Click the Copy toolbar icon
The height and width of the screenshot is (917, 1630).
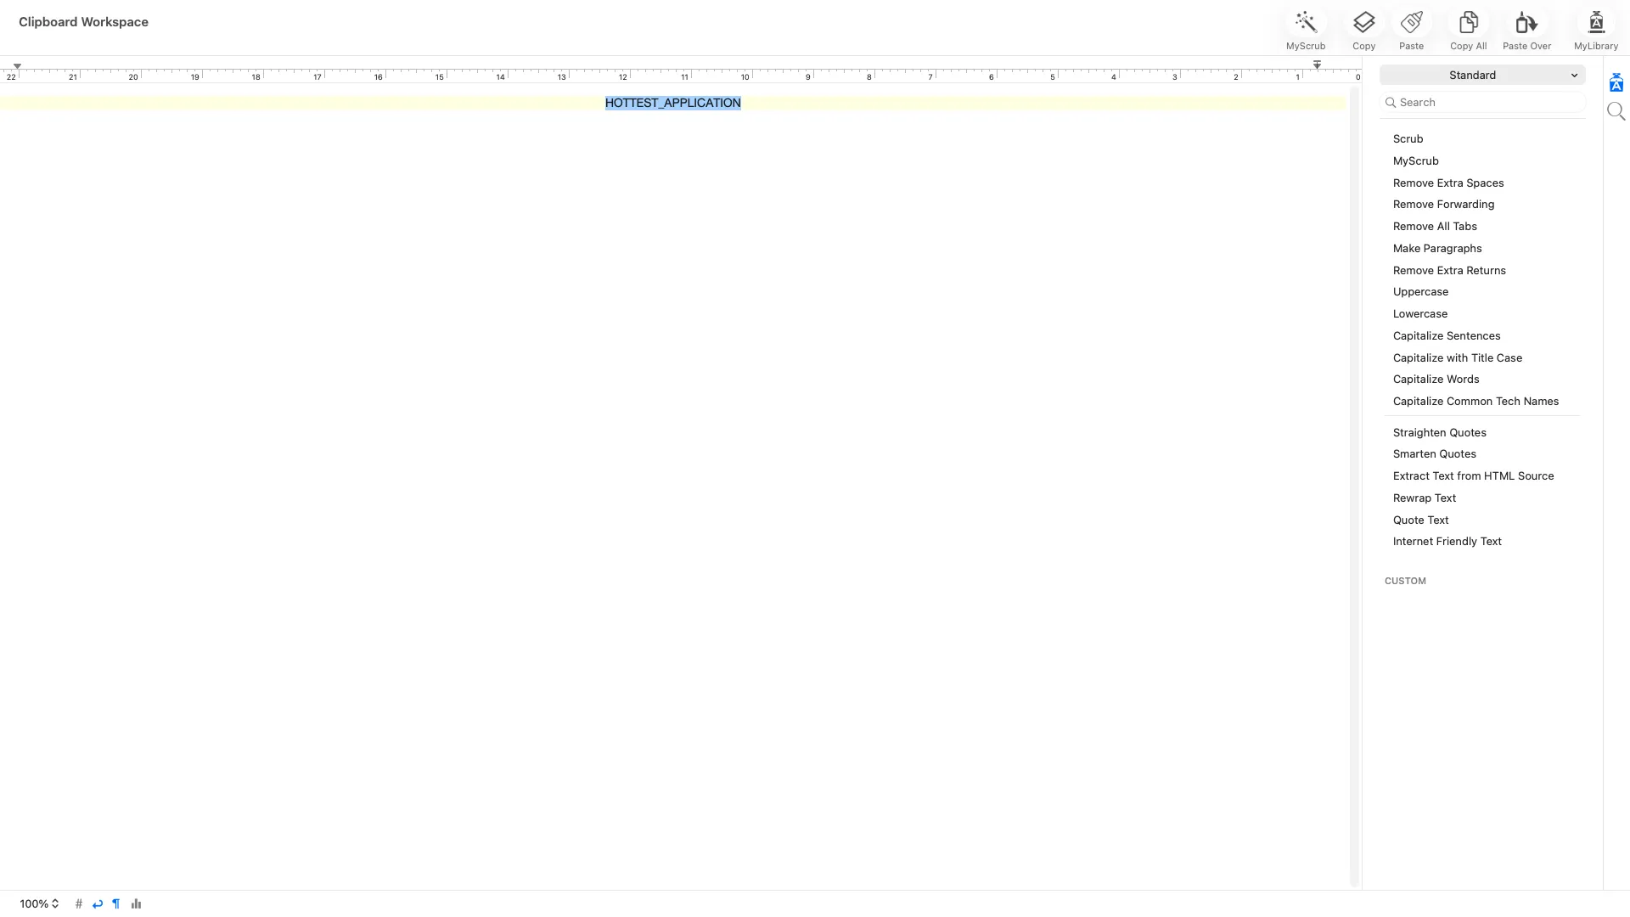tap(1363, 23)
